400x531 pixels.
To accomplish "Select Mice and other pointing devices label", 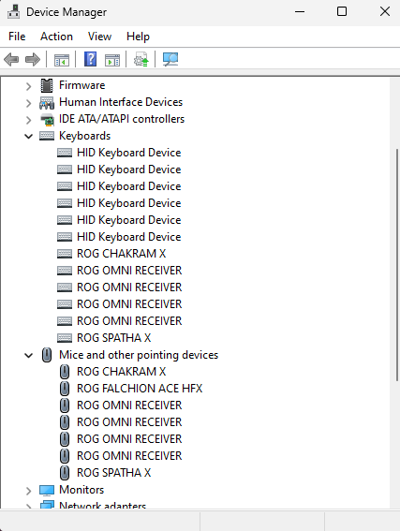I will (x=139, y=355).
